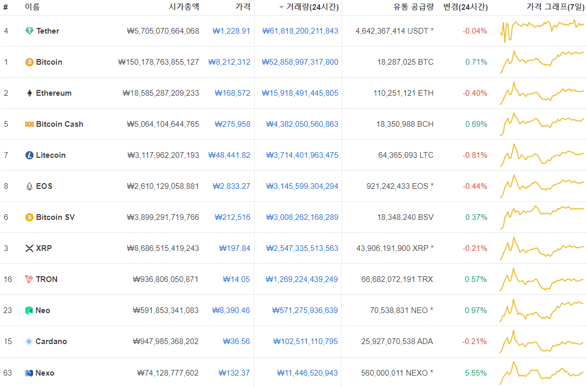Viewport: 587px width, 387px height.
Task: Open the Tether coin name link
Action: coord(48,31)
